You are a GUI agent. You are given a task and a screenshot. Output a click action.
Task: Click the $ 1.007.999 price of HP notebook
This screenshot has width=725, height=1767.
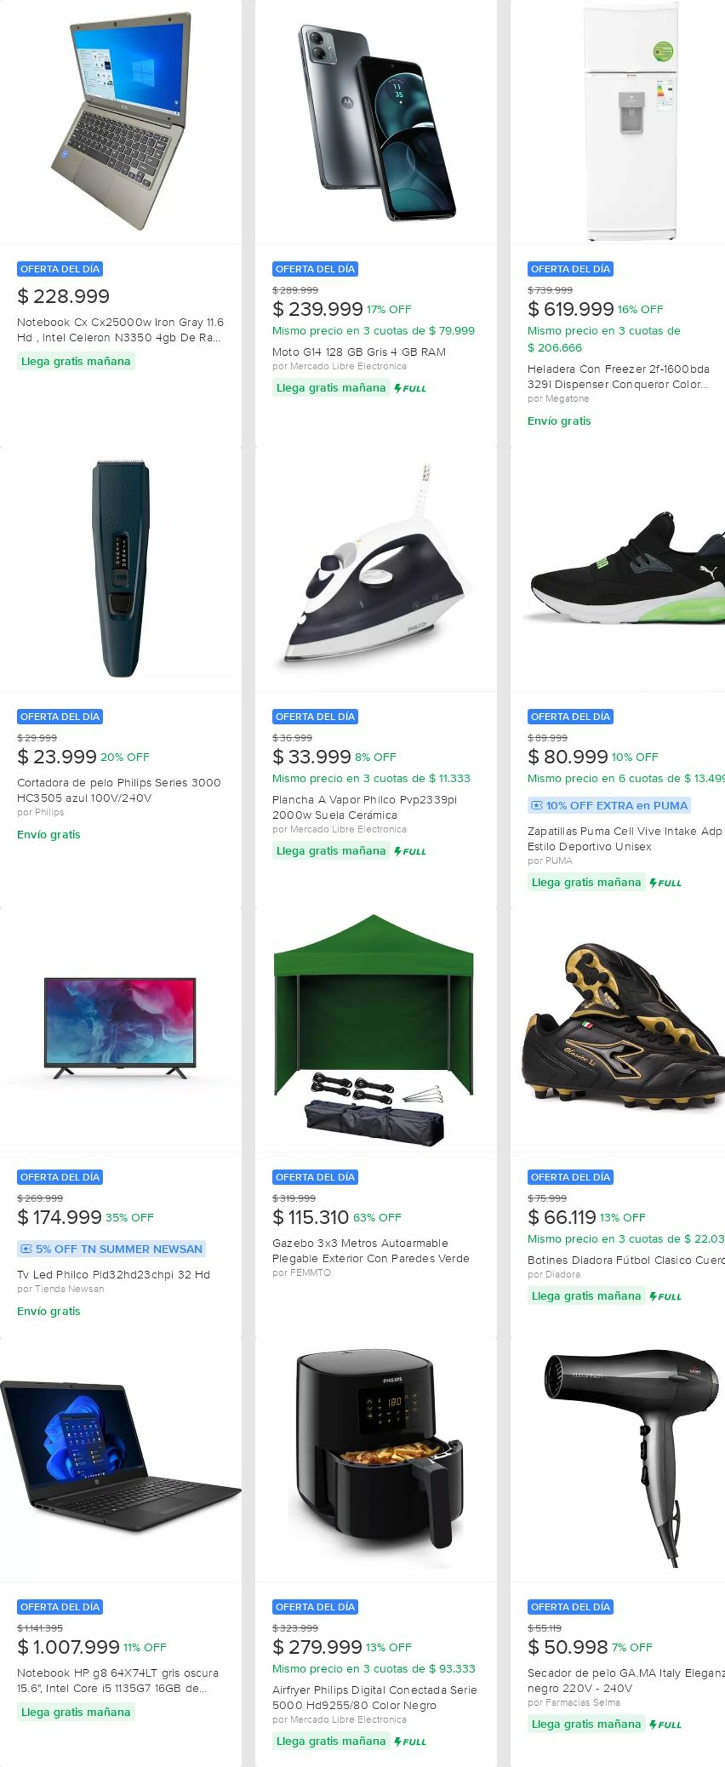(x=68, y=1647)
